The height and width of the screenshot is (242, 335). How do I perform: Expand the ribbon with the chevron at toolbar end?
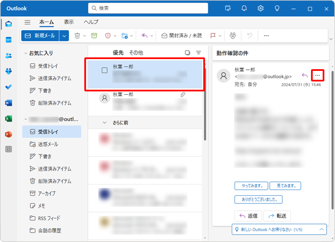[331, 39]
